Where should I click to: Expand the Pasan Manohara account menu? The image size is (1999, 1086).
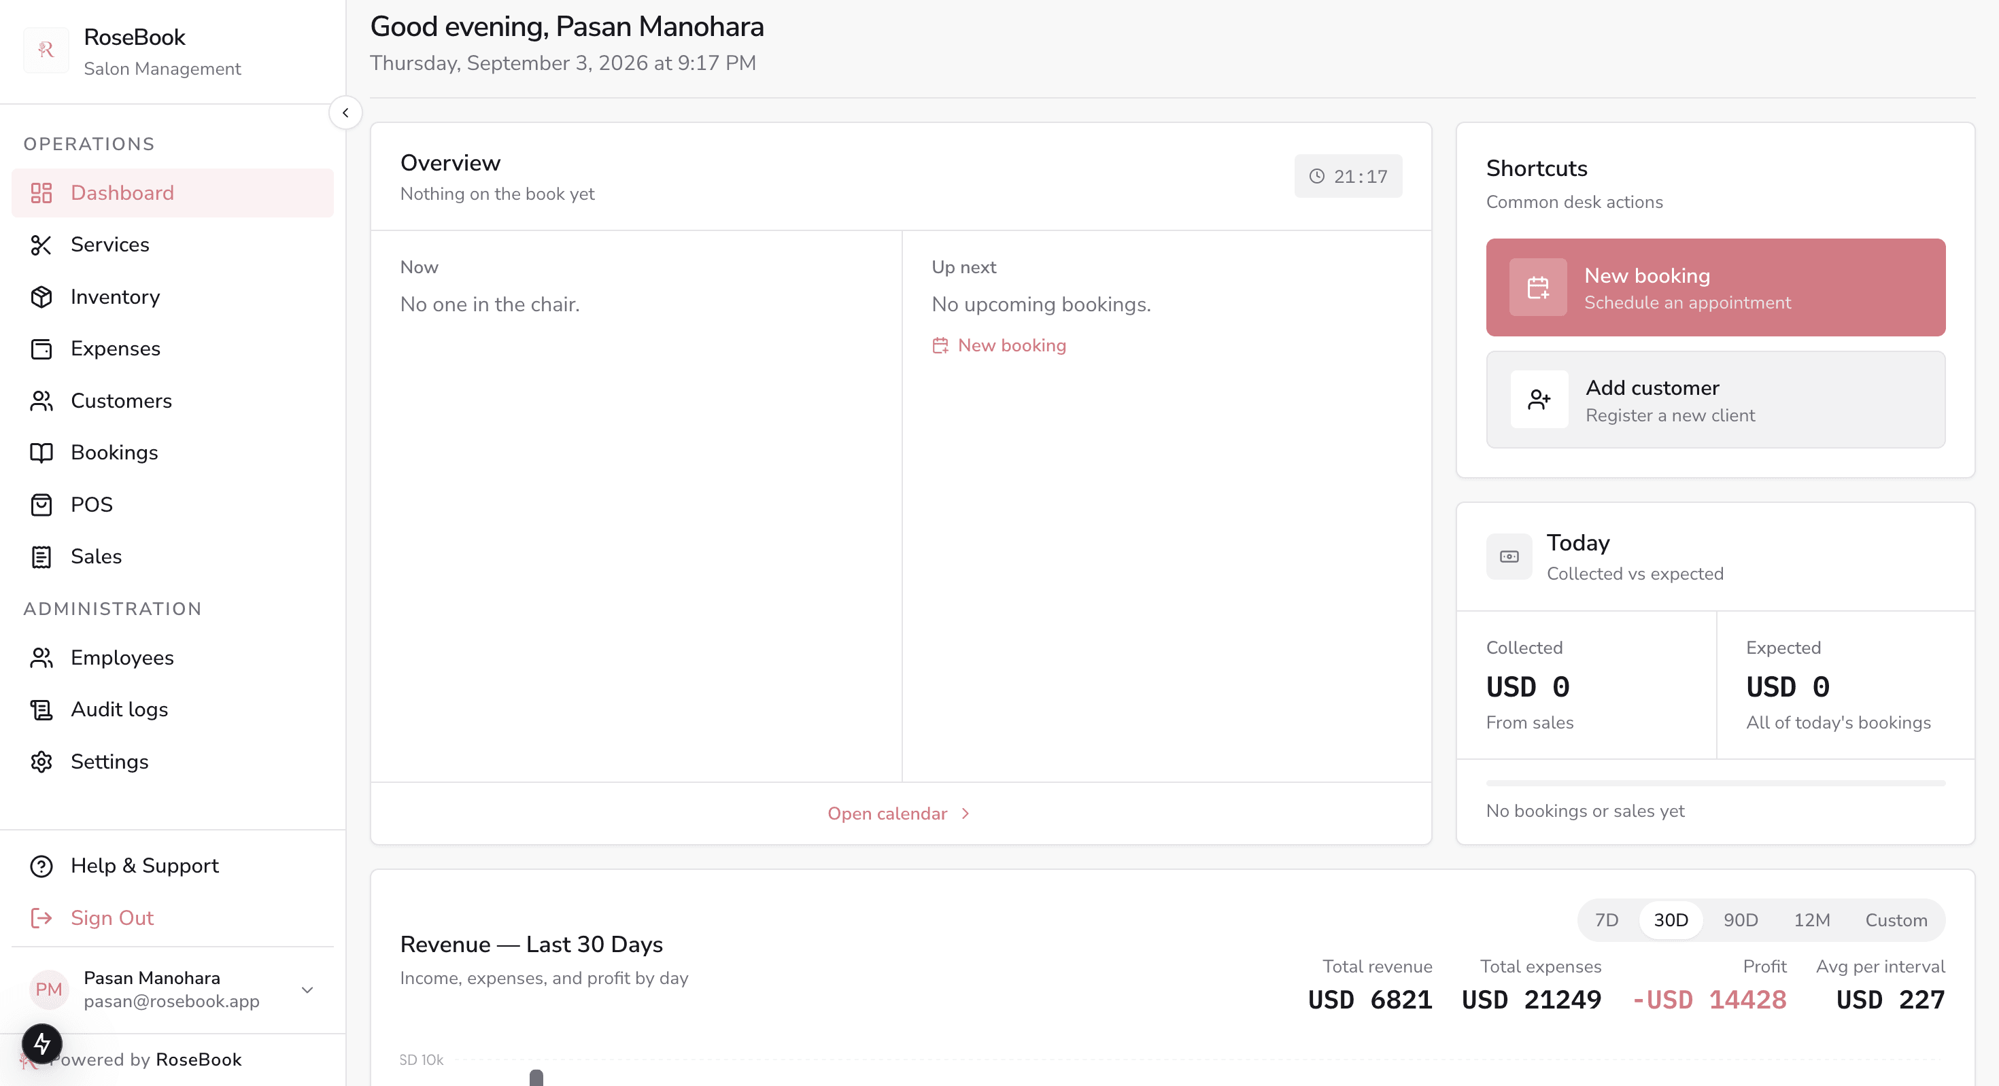pos(307,989)
